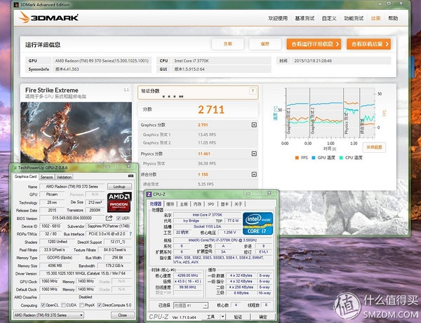Image resolution: width=421 pixels, height=323 pixels.
Task: Click the Intel Core i7 logo in CPU-Z
Action: pos(258,224)
